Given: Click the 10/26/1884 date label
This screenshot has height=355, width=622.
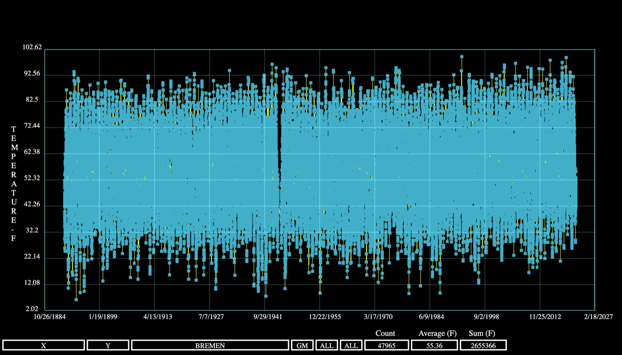Looking at the screenshot, I should coord(49,317).
